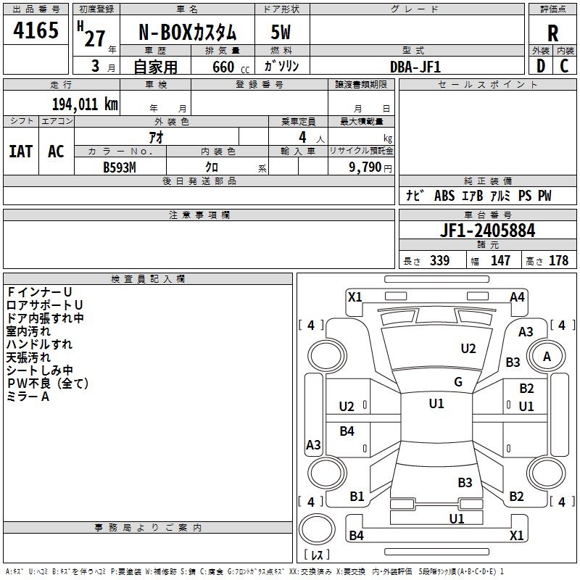580x580 pixels.
Task: Click the color number B593M field
Action: (x=120, y=167)
